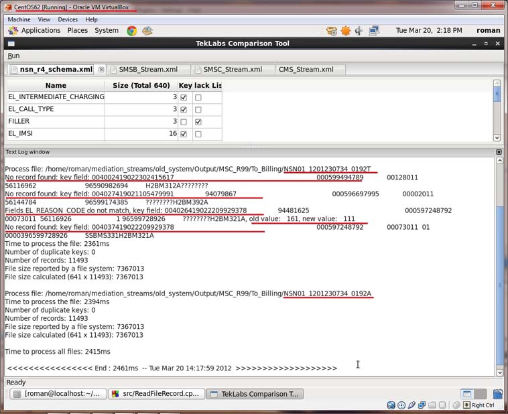Viewport: 508px width, 414px height.
Task: Expand the Places menu
Action: [x=77, y=30]
